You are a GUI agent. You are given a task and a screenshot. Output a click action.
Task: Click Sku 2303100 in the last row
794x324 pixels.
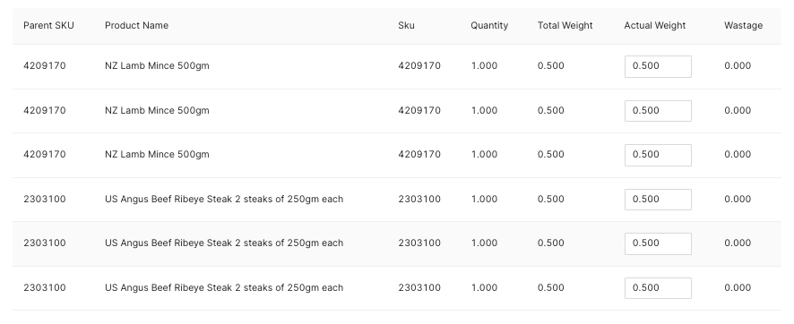coord(419,287)
